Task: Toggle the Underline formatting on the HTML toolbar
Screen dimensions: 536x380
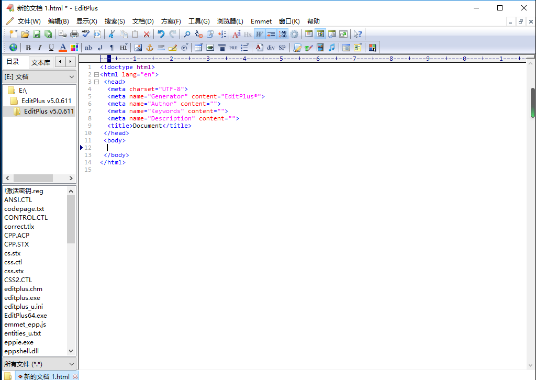Action: coord(50,48)
